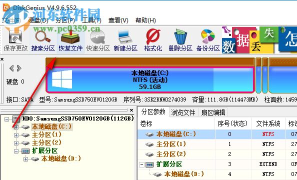The width and height of the screenshot is (297, 180).
Task: Open the 查看(V) menu
Action: pyautogui.click(x=118, y=20)
